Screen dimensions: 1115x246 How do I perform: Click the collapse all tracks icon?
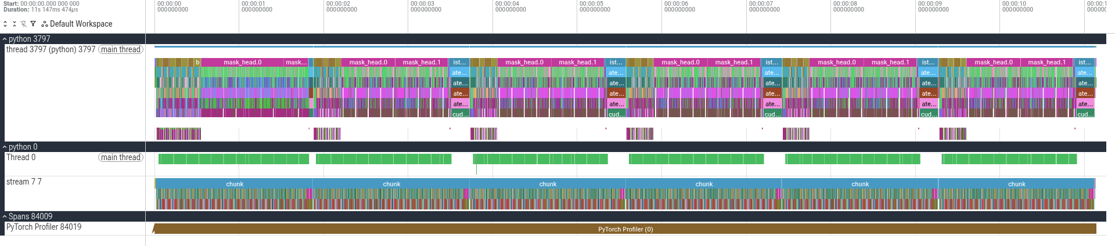tap(15, 24)
